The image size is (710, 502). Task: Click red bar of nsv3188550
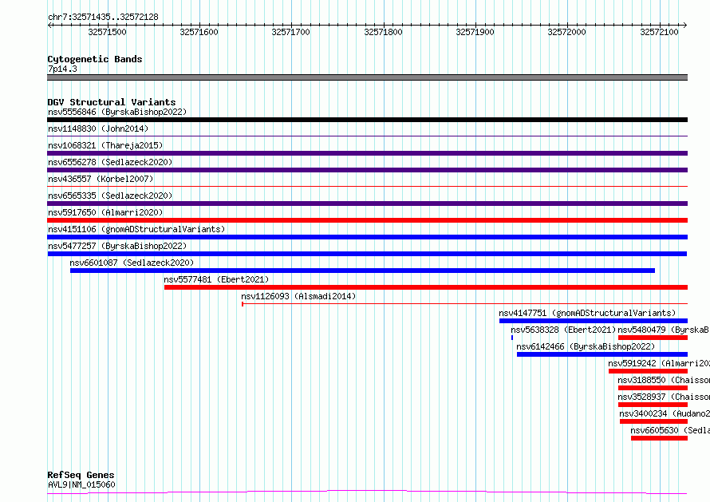click(x=653, y=388)
